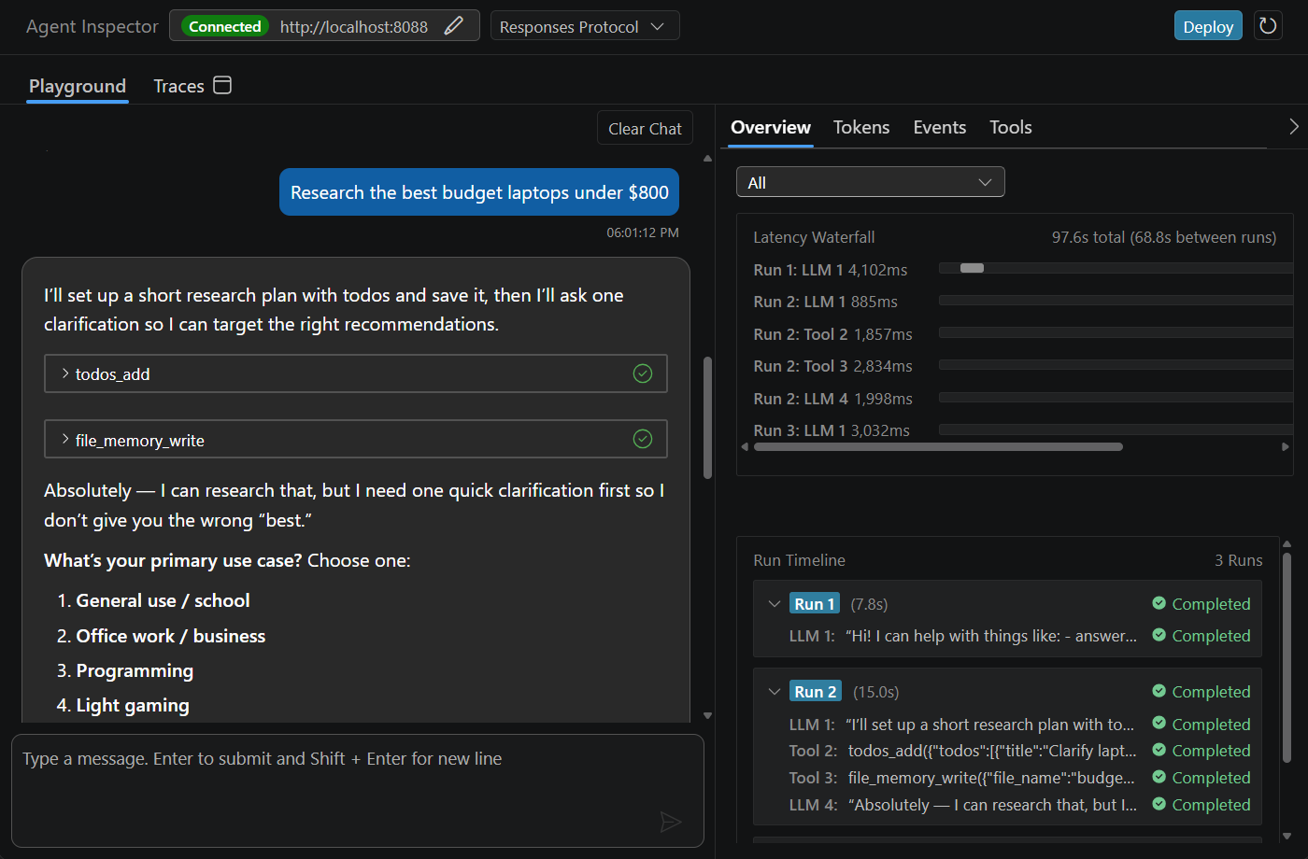Click the waterfall scroll-right arrow
The height and width of the screenshot is (859, 1308).
[x=1286, y=447]
